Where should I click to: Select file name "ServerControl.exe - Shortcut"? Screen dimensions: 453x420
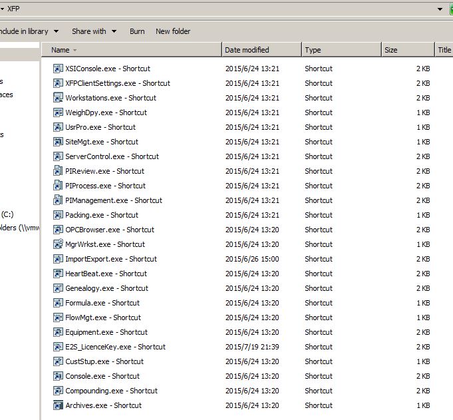coord(112,156)
